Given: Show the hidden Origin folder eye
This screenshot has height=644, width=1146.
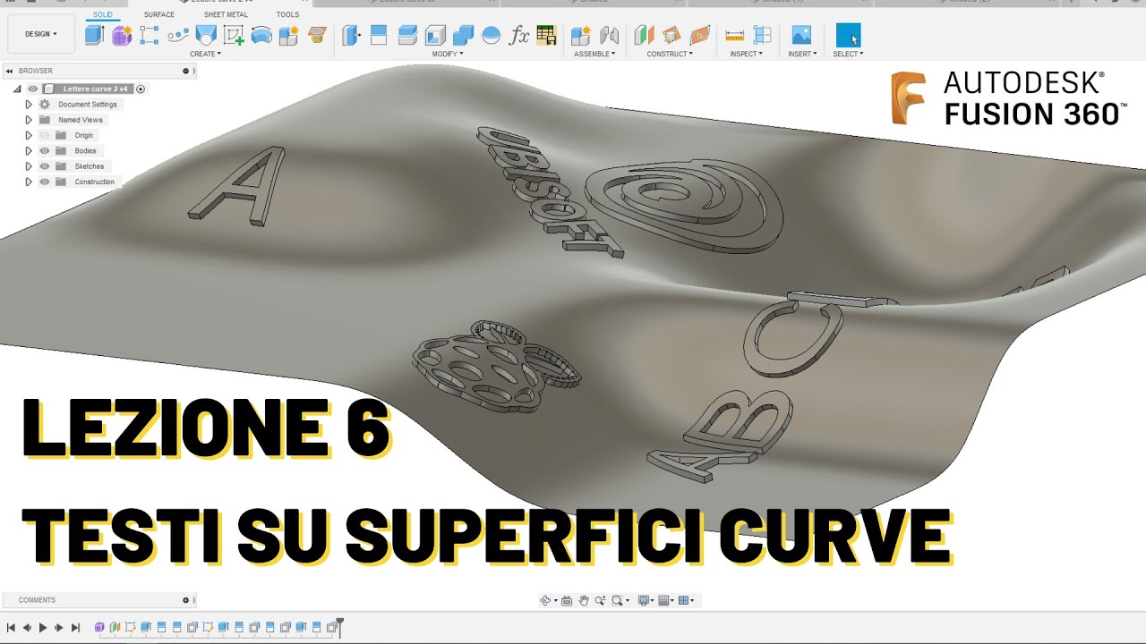Looking at the screenshot, I should [45, 135].
